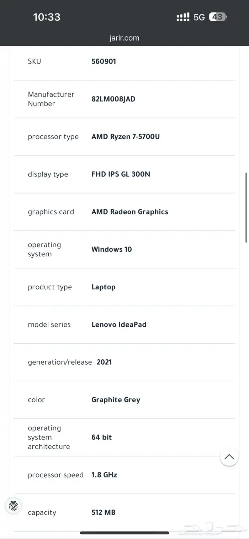Screen dimensions: 249x539
Task: Tap the manufacturer number 82LM008JAD
Action: coord(113,99)
